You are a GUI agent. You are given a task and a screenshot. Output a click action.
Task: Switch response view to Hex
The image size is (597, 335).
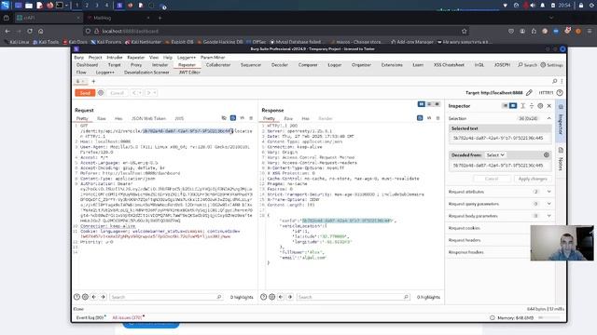coord(305,118)
